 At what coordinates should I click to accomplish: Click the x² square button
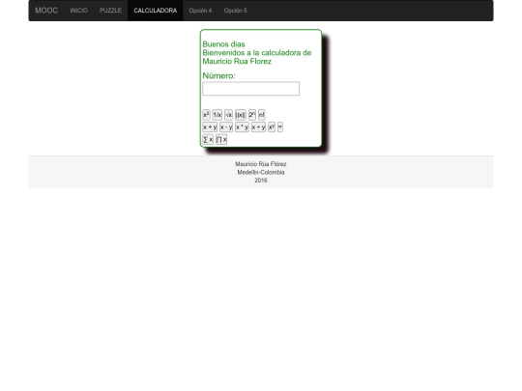(x=206, y=115)
